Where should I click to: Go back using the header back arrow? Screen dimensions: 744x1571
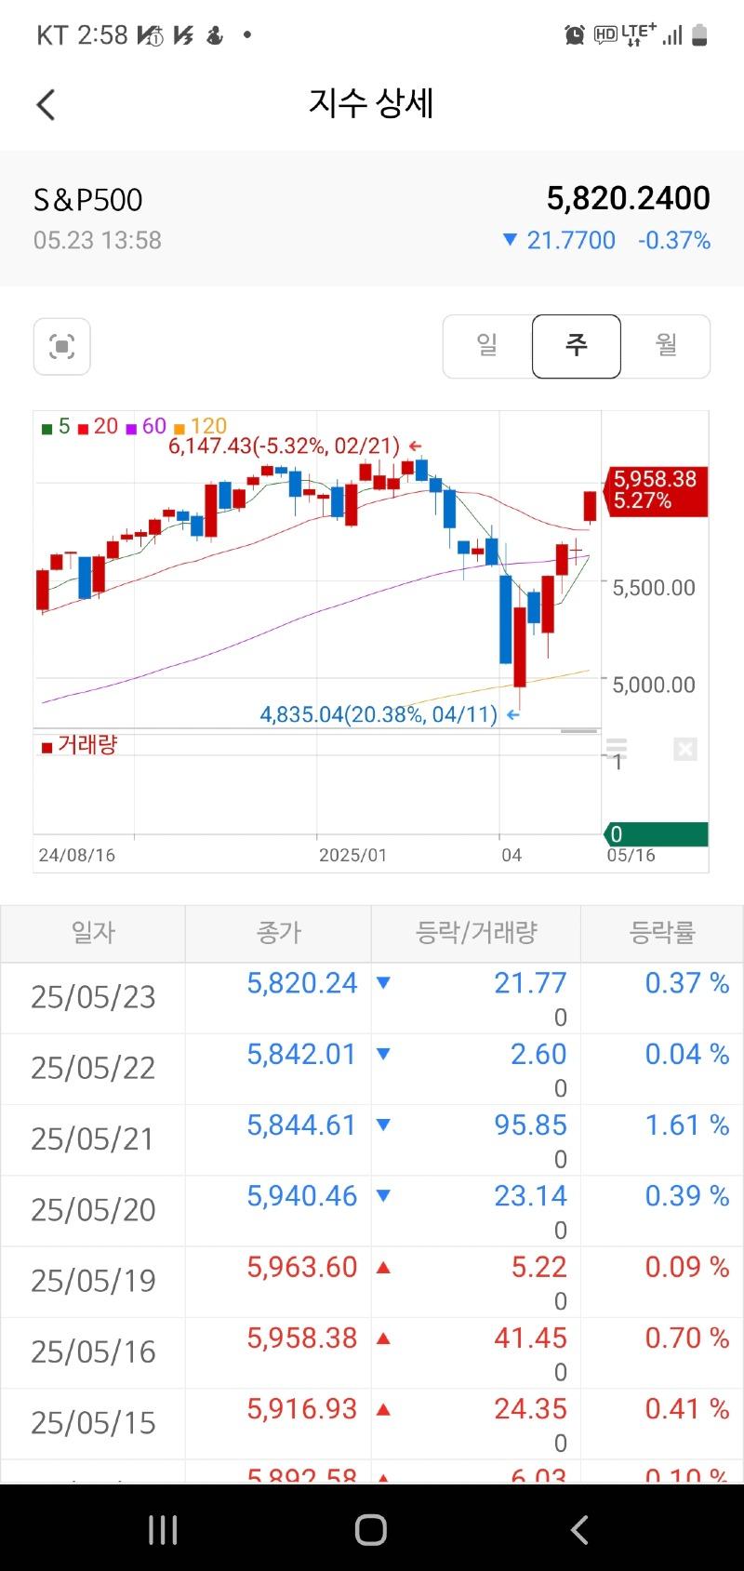[x=46, y=104]
